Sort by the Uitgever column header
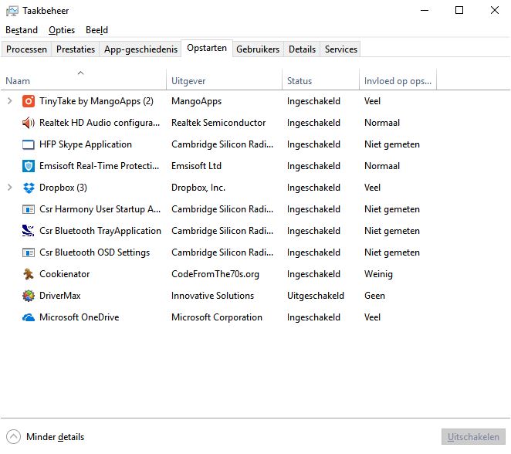The image size is (511, 454). pos(188,81)
